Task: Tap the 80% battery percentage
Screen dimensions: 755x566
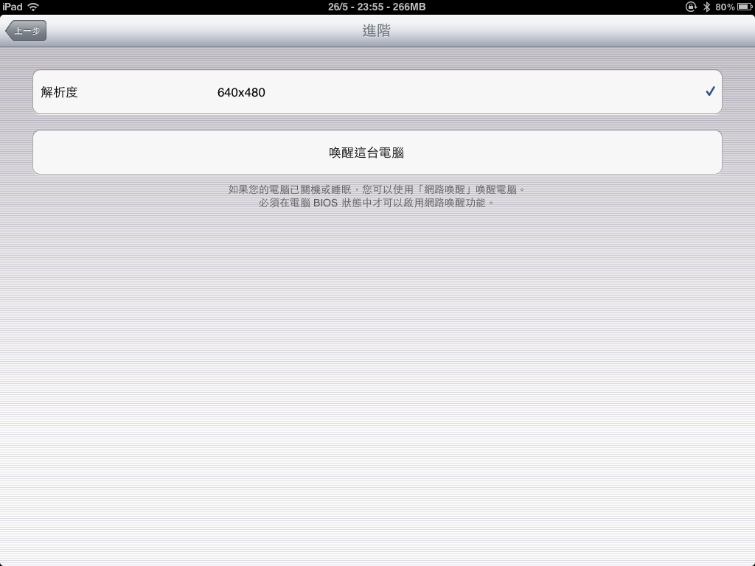Action: pos(725,7)
